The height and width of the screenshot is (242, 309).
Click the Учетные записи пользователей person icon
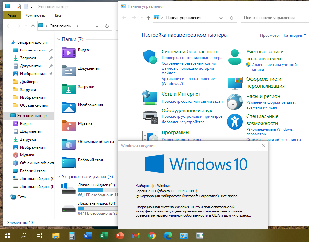(x=234, y=57)
